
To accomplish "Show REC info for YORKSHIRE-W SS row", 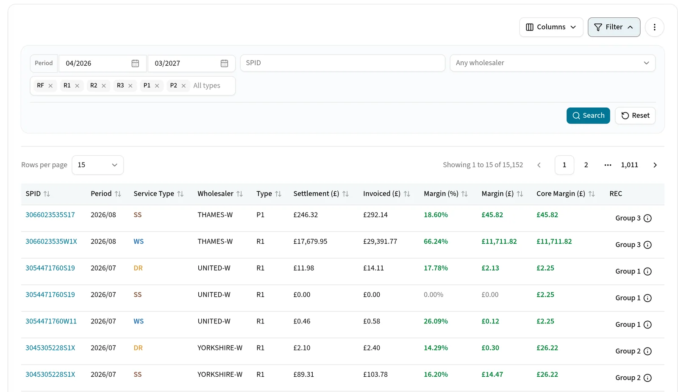I will pyautogui.click(x=647, y=378).
